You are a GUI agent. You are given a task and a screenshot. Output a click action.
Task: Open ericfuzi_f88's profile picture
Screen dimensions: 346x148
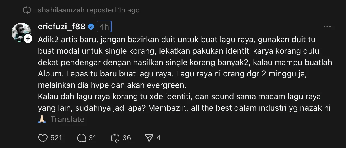click(21, 33)
